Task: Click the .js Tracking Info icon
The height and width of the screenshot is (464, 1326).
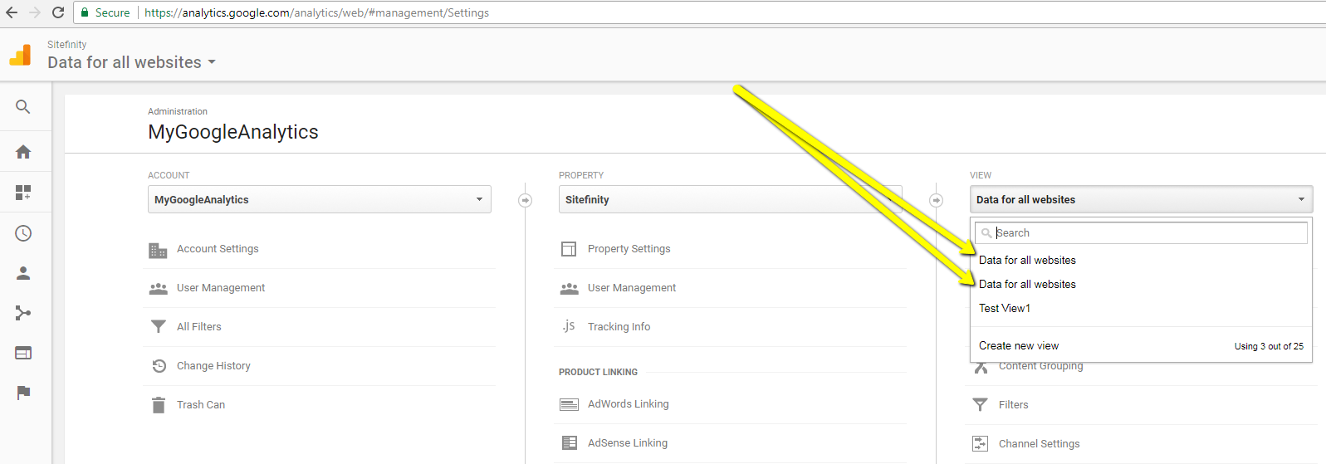Action: pos(569,326)
